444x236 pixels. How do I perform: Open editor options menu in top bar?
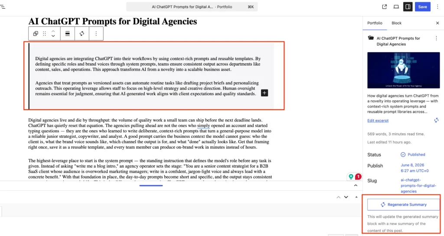click(x=437, y=7)
